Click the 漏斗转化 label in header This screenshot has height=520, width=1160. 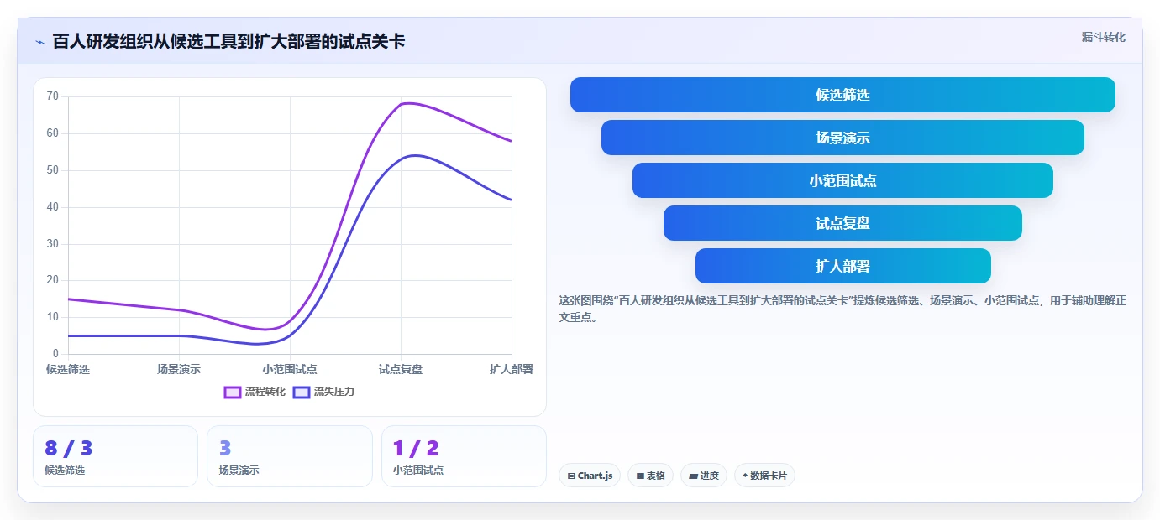click(x=1103, y=37)
